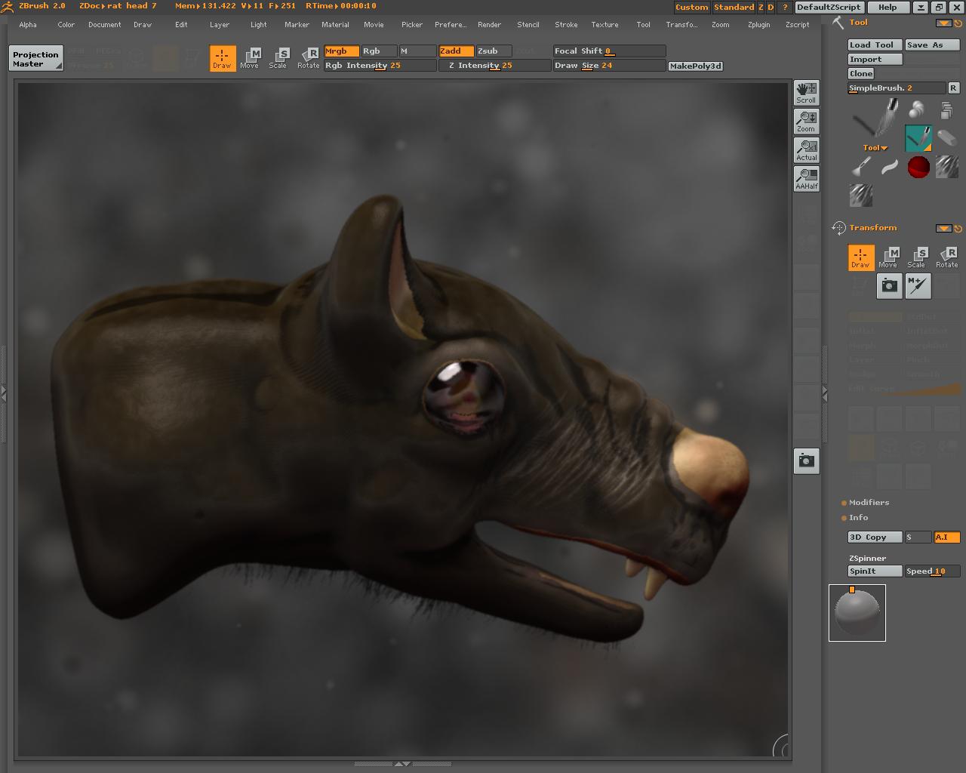Select the large SimpleBrush current tool icon
Screen dimensions: 966x773
pos(875,119)
